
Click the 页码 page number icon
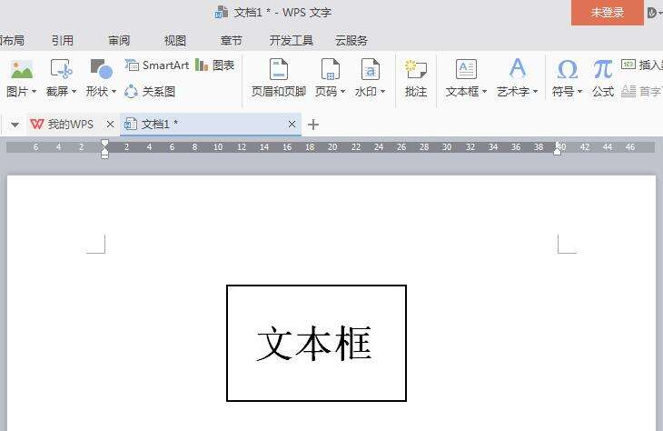[331, 69]
